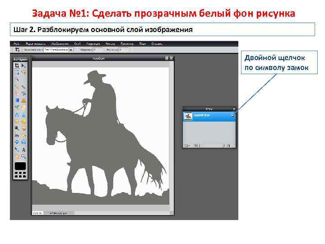325x244 pixels.
Task: Select the Spot Heal tool
Action: pos(23,135)
